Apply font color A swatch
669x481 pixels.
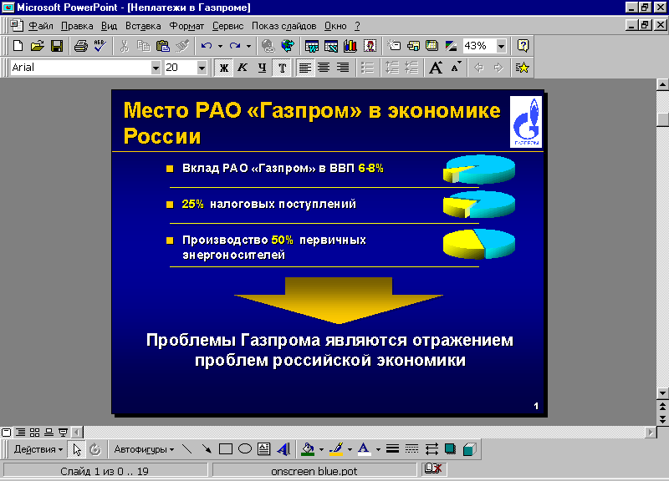pos(364,449)
